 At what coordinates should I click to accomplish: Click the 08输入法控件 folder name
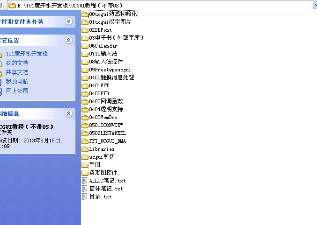(x=106, y=62)
